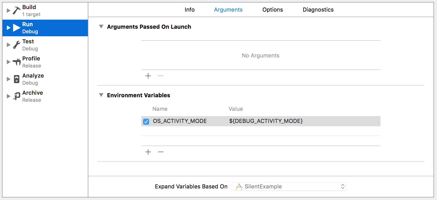The height and width of the screenshot is (200, 437).
Task: Select the Test Debug scheme action
Action: click(30, 45)
